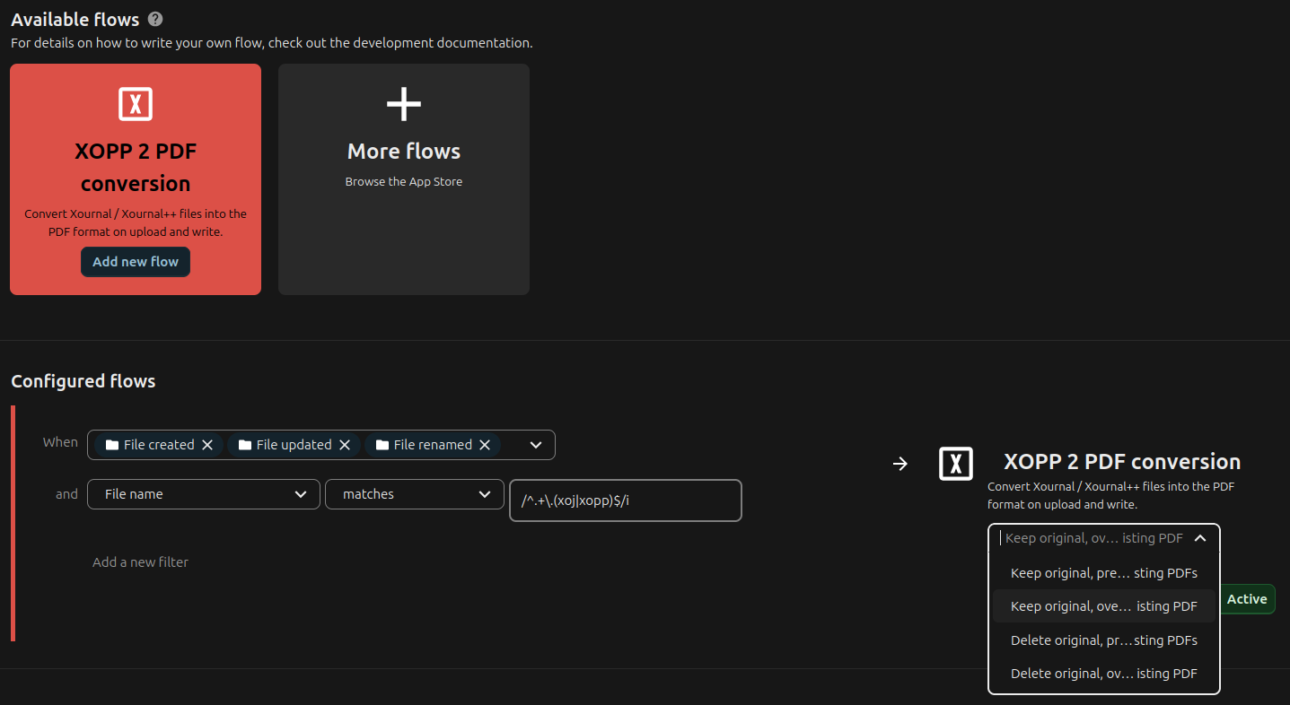Select Delete original, preserve existing PDFs option
The image size is (1290, 705).
[1103, 640]
